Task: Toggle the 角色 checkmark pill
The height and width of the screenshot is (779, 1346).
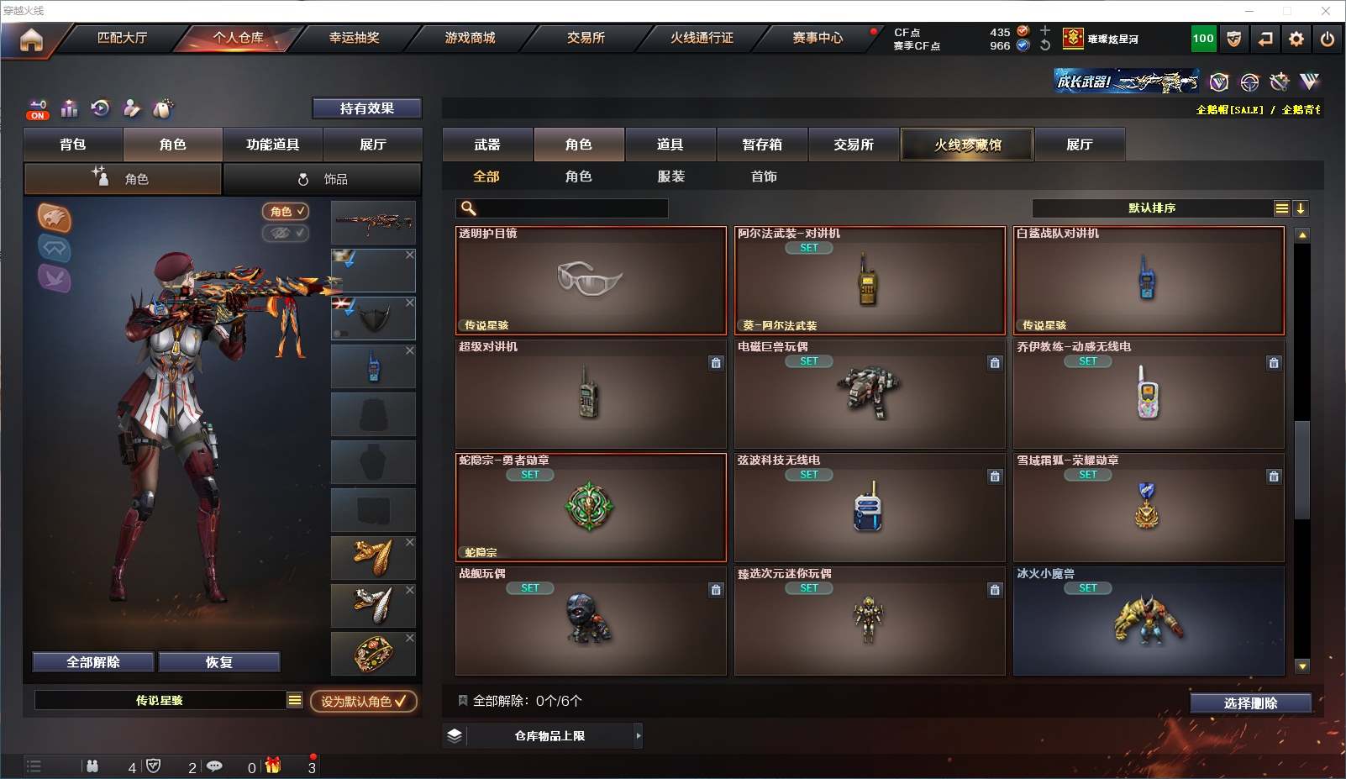Action: (x=286, y=211)
